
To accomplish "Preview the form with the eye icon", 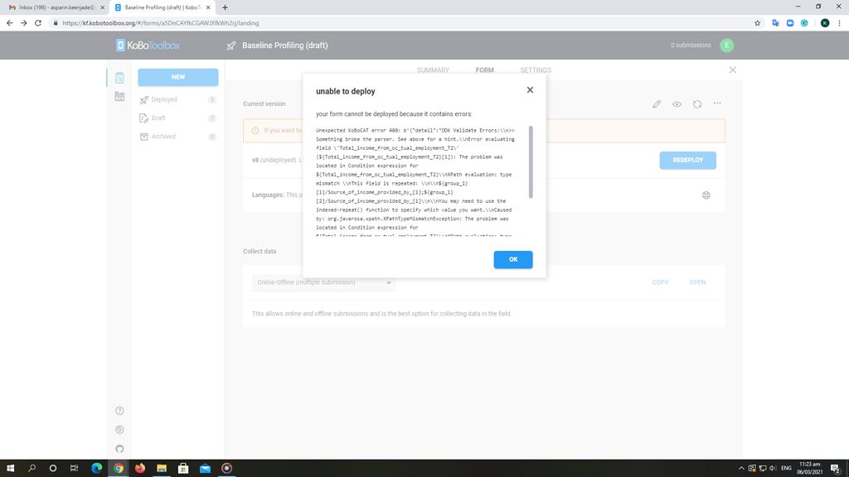I will click(x=677, y=104).
